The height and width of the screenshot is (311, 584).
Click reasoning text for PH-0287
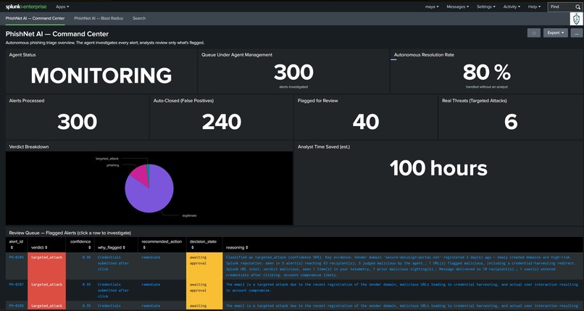(402, 287)
